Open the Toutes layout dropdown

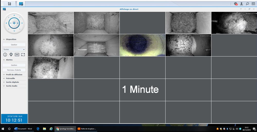point(14,49)
